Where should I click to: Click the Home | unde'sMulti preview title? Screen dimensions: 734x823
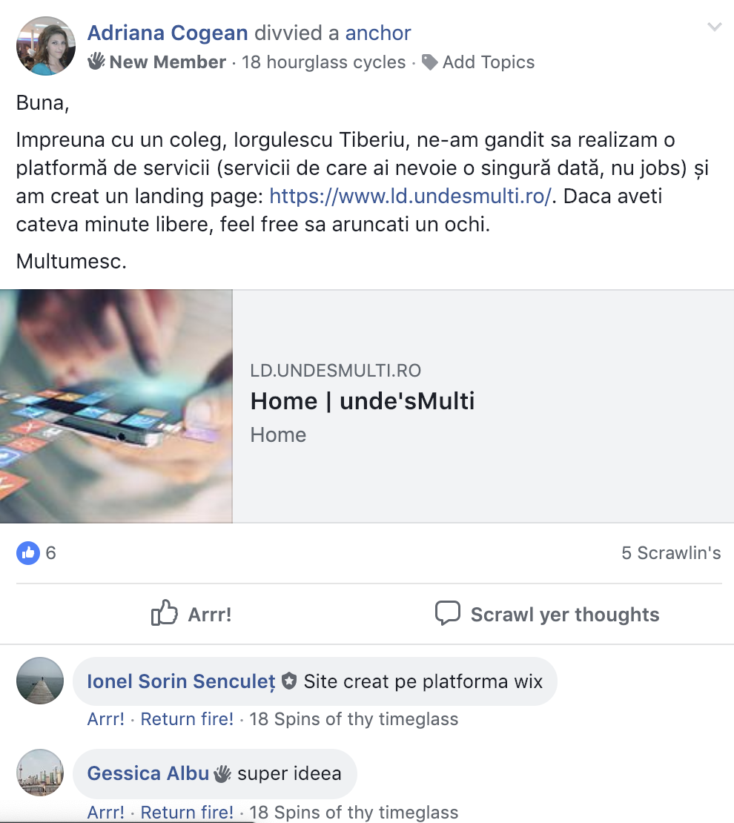(x=363, y=401)
